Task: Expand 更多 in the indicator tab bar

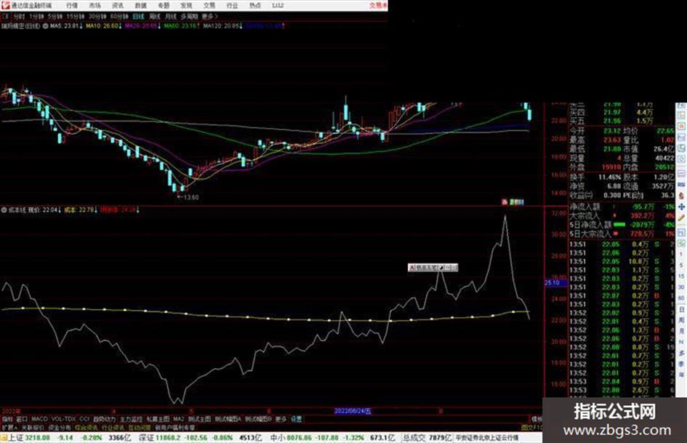Action: 281,419
